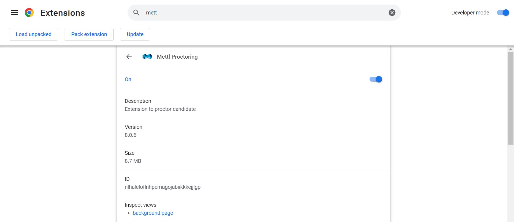The height and width of the screenshot is (222, 514).
Task: Turn off the Mettl Proctoring extension toggle
Action: 376,79
